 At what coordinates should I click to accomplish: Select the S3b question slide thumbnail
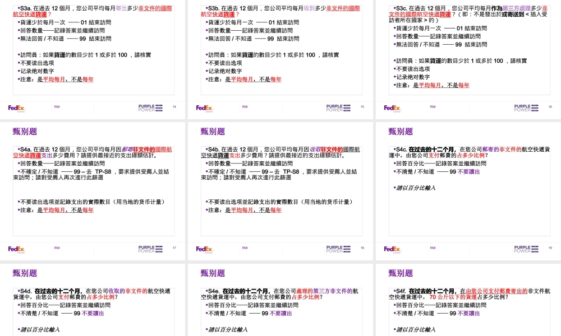(280, 59)
